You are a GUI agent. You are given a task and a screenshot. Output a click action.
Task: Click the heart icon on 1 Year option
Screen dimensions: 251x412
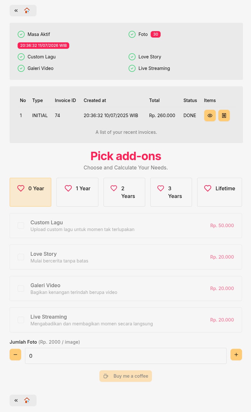[68, 188]
